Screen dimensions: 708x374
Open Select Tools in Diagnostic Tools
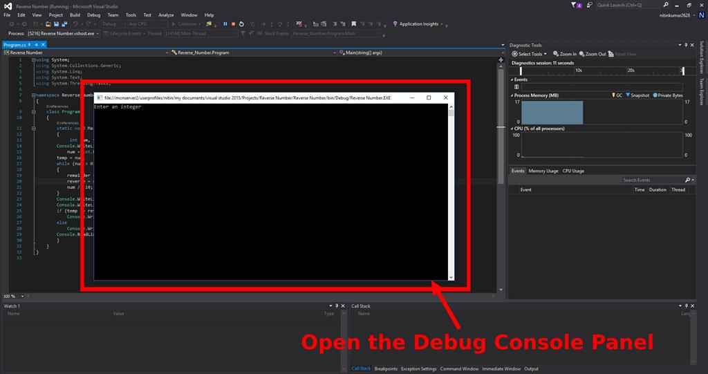point(529,54)
